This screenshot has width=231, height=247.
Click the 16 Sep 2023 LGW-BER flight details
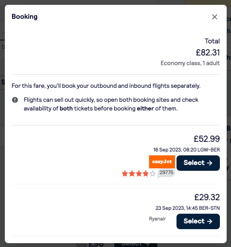pos(187,150)
